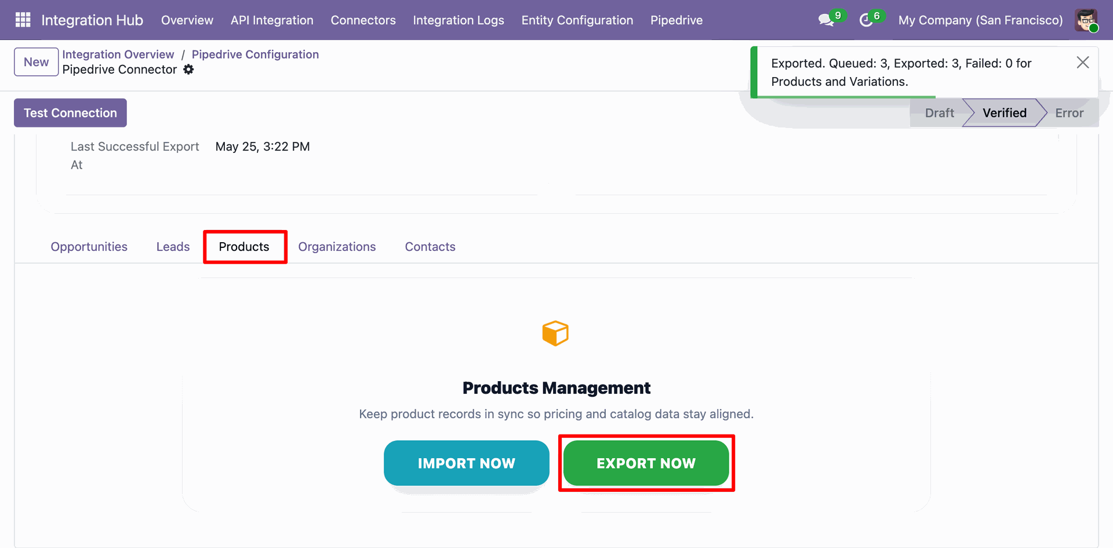This screenshot has width=1113, height=548.
Task: Switch to the Leads tab
Action: 173,247
